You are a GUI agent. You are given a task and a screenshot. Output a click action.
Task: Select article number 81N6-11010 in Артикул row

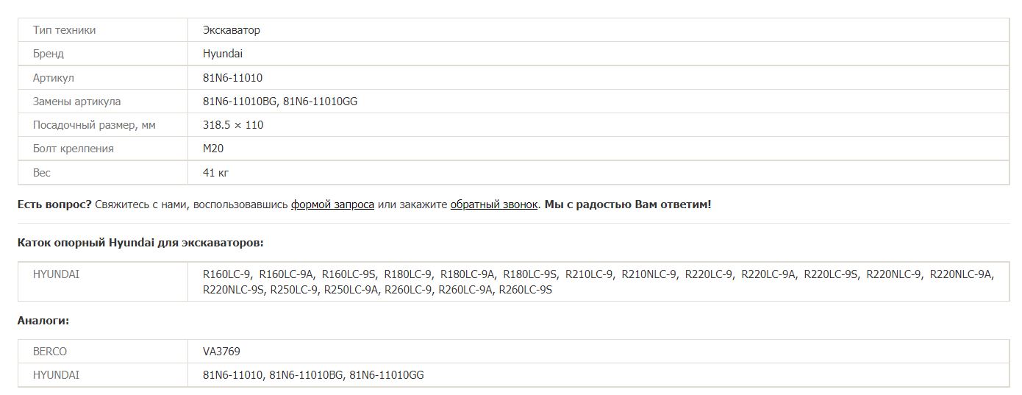pyautogui.click(x=232, y=78)
